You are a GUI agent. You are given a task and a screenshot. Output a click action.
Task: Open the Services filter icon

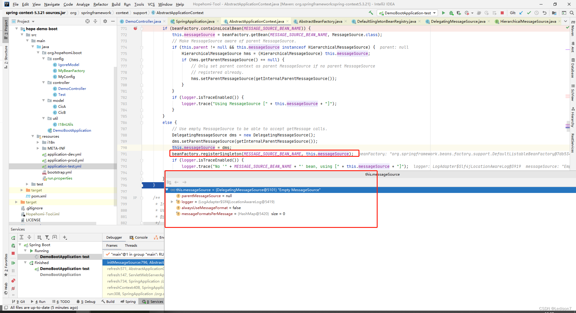coord(47,237)
